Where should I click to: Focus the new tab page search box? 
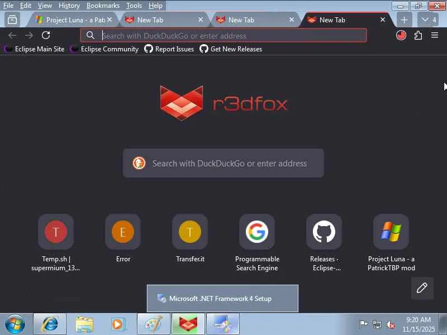223,163
